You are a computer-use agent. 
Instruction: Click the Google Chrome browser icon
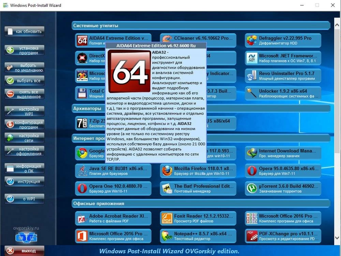pos(81,153)
